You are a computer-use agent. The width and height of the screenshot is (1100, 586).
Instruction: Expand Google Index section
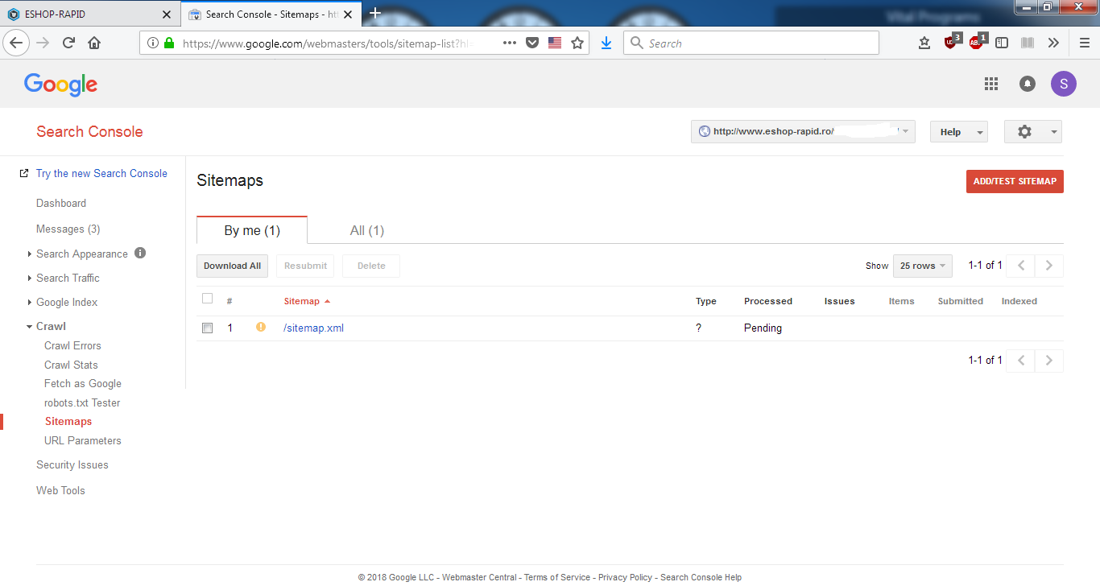click(30, 302)
